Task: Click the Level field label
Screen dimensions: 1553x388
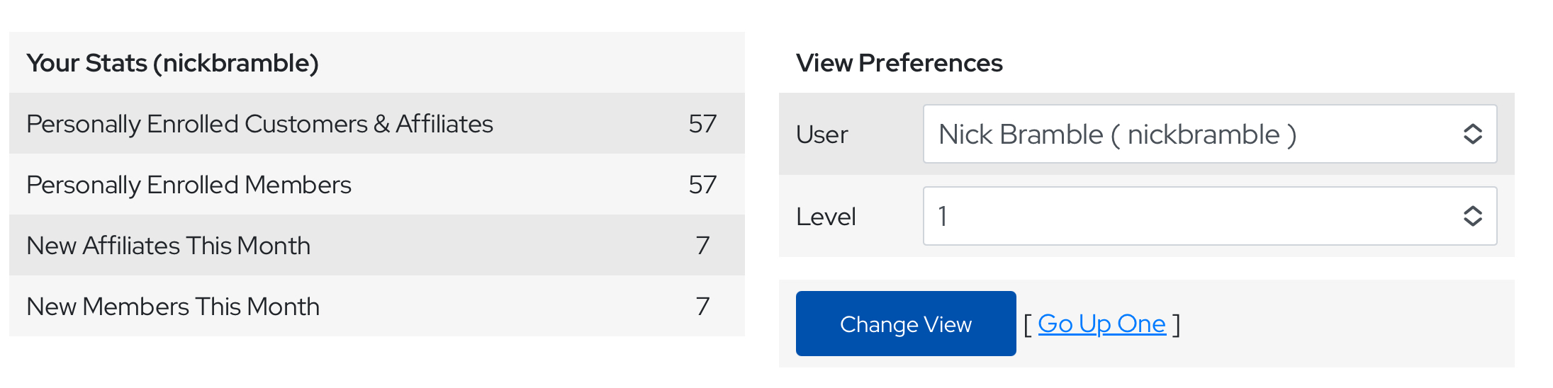Action: click(x=826, y=217)
